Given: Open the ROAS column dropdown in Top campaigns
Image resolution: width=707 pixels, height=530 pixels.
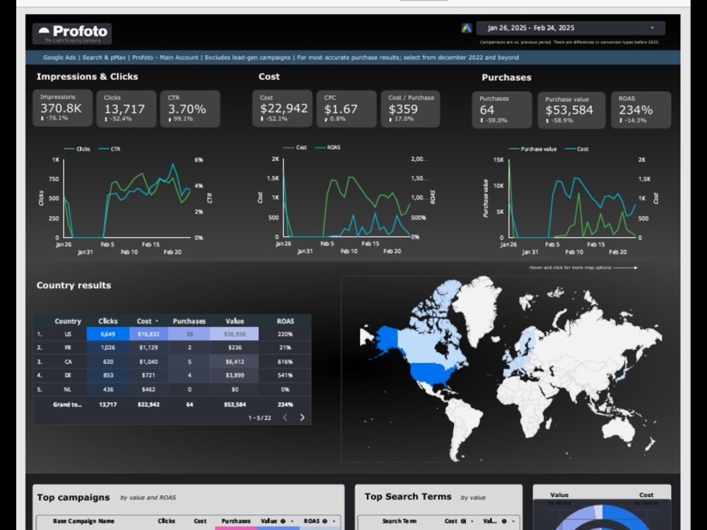Looking at the screenshot, I should pos(334,521).
